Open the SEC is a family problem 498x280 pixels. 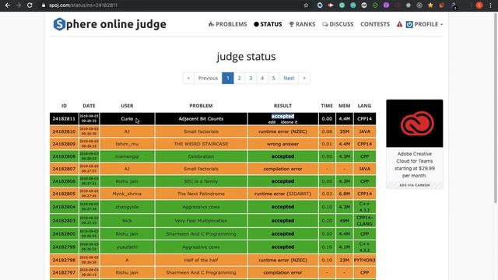(x=201, y=181)
